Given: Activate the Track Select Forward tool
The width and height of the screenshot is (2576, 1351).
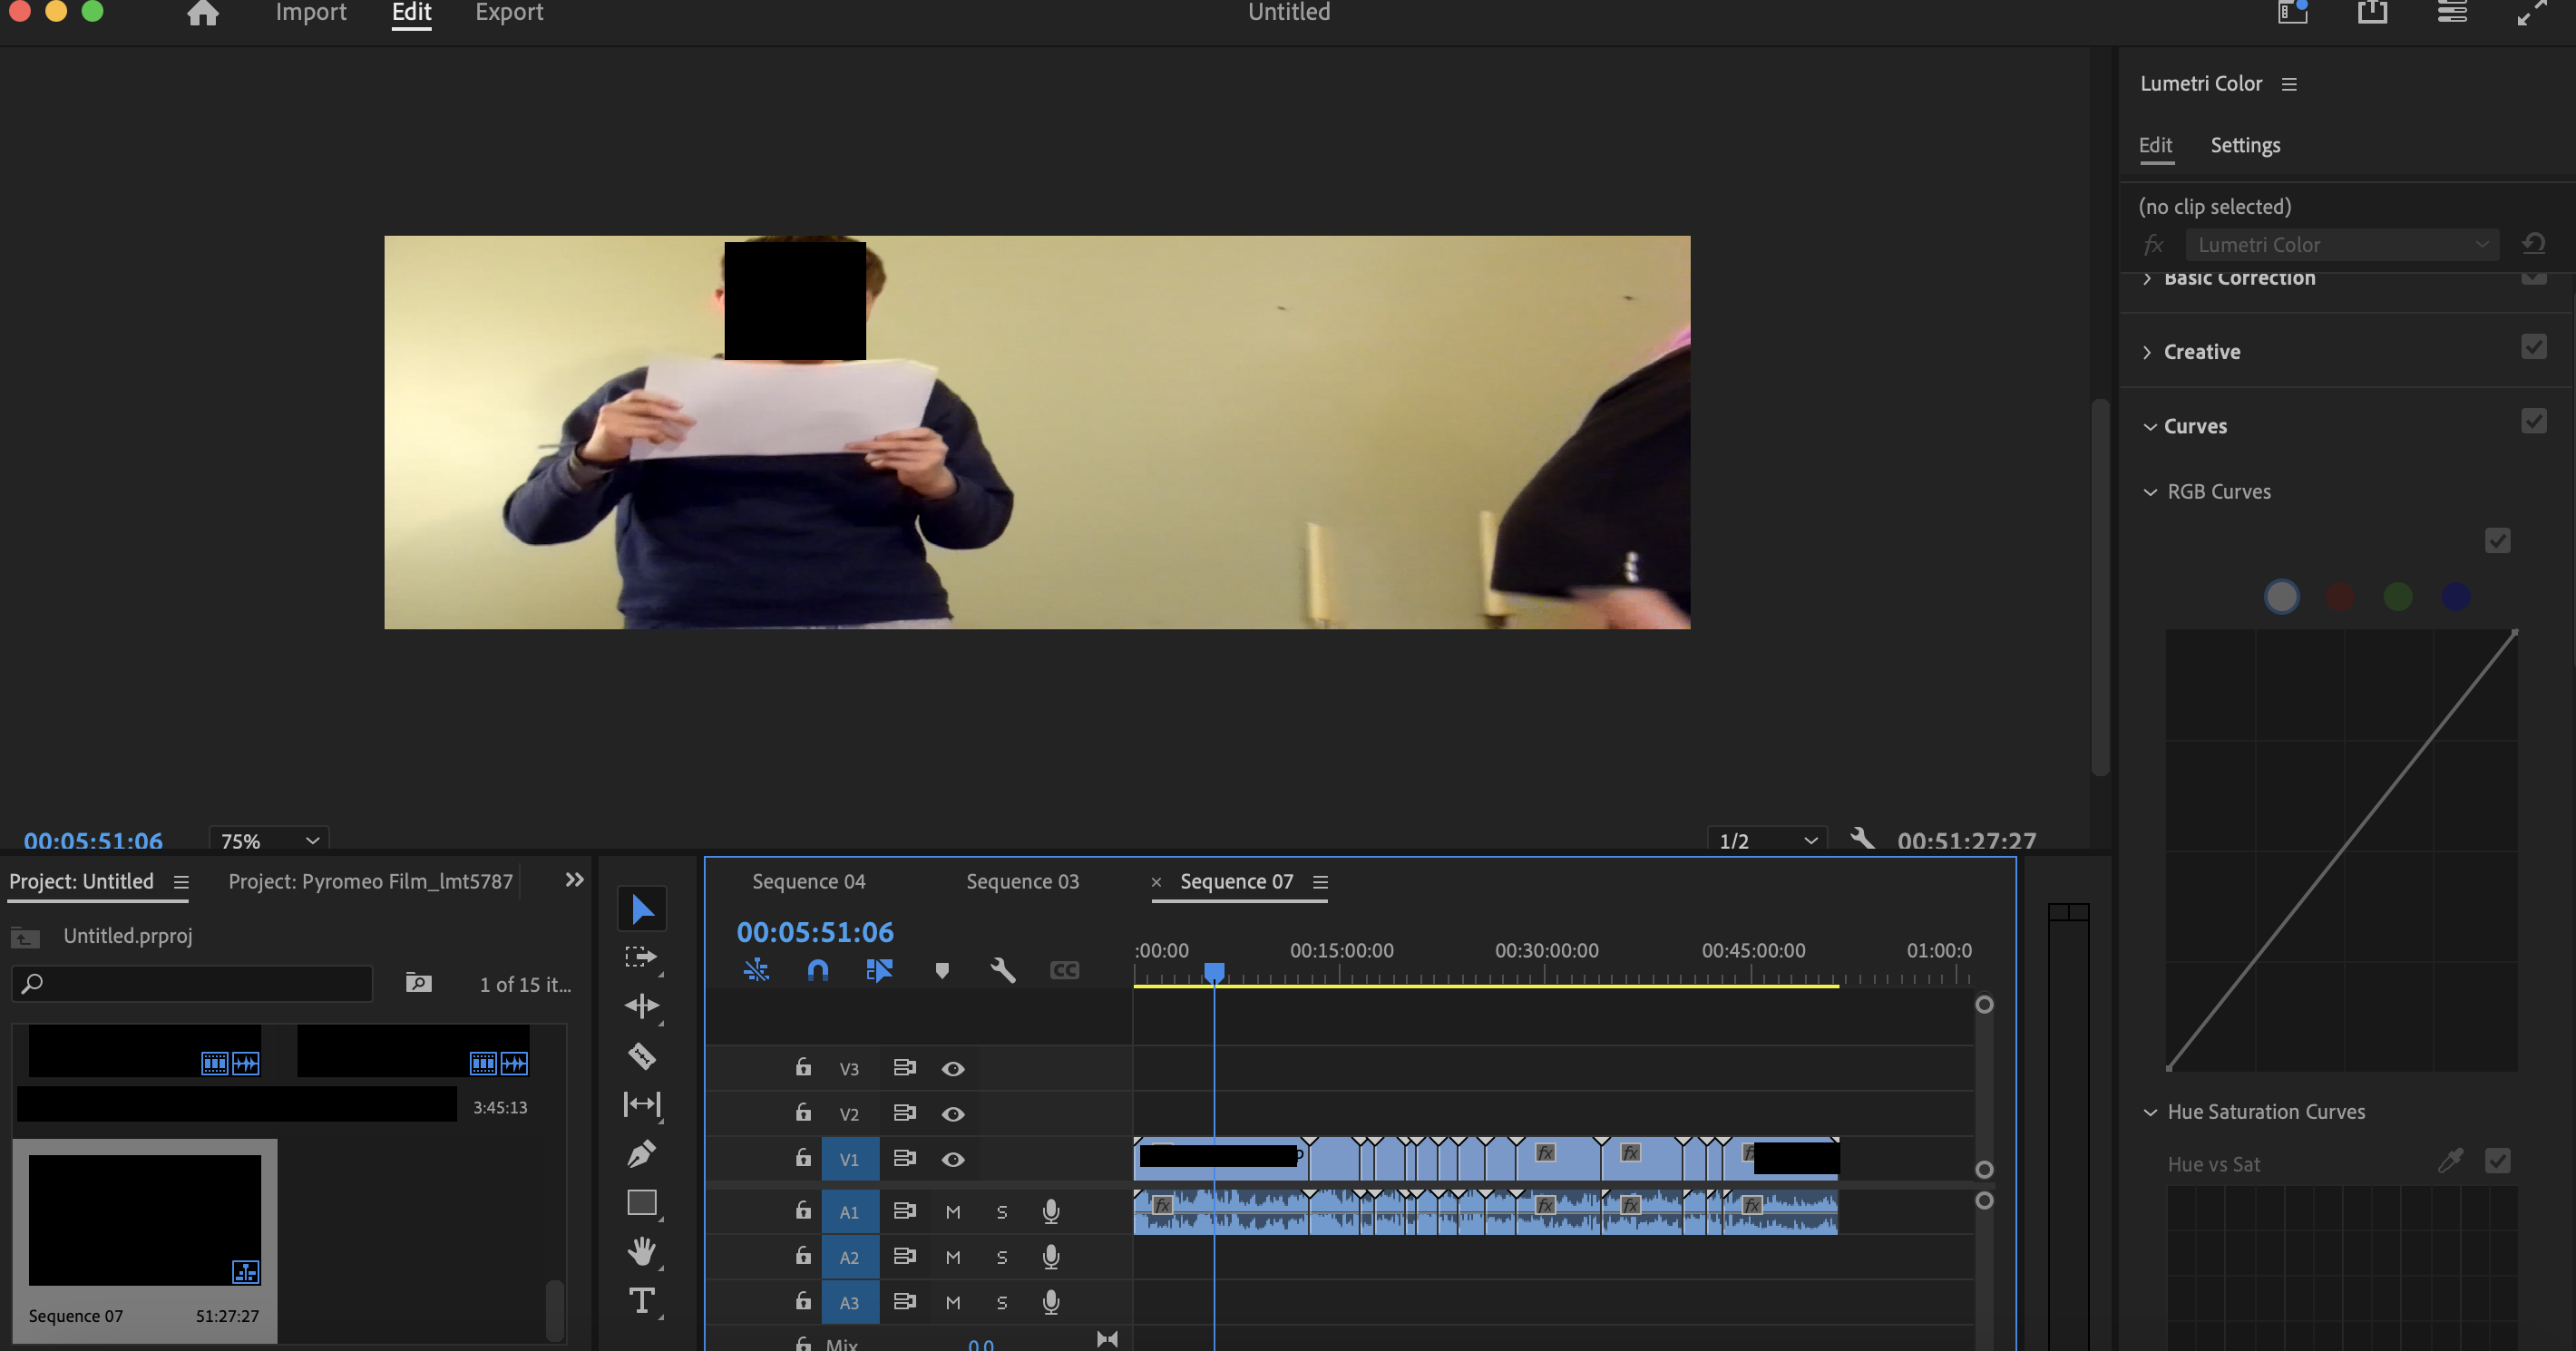Looking at the screenshot, I should tap(641, 956).
